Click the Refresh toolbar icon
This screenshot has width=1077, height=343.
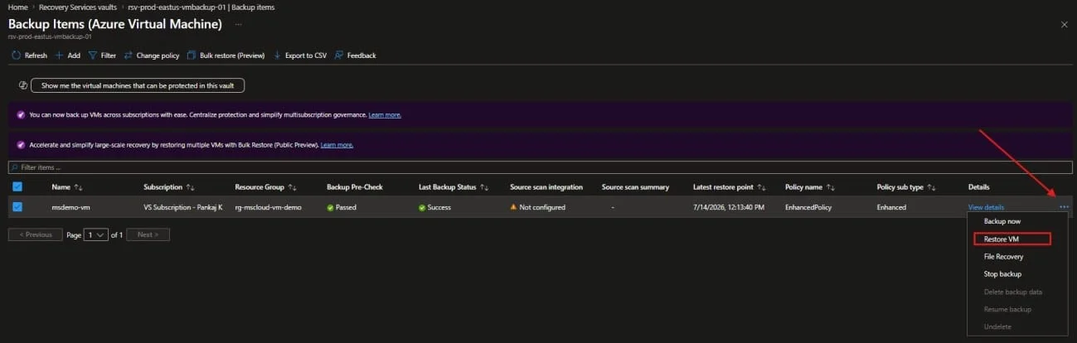point(16,56)
